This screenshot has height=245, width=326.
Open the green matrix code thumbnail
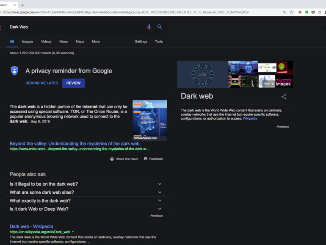[250, 81]
